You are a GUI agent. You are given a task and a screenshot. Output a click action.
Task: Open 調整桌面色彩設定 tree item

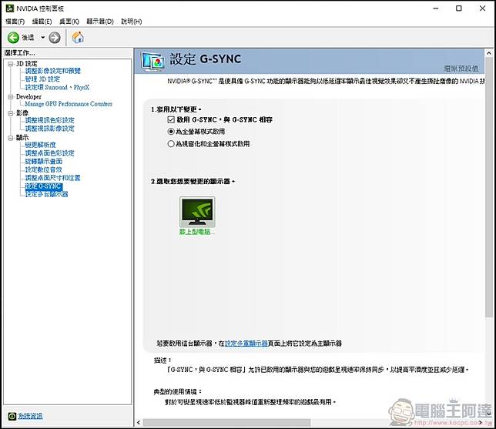[x=49, y=153]
